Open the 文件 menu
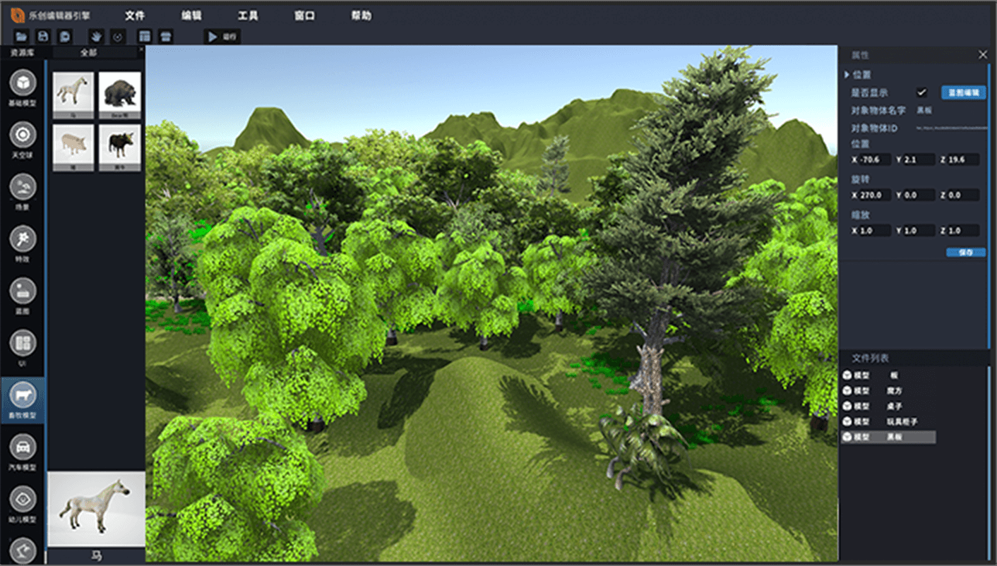Image resolution: width=997 pixels, height=566 pixels. [x=134, y=16]
